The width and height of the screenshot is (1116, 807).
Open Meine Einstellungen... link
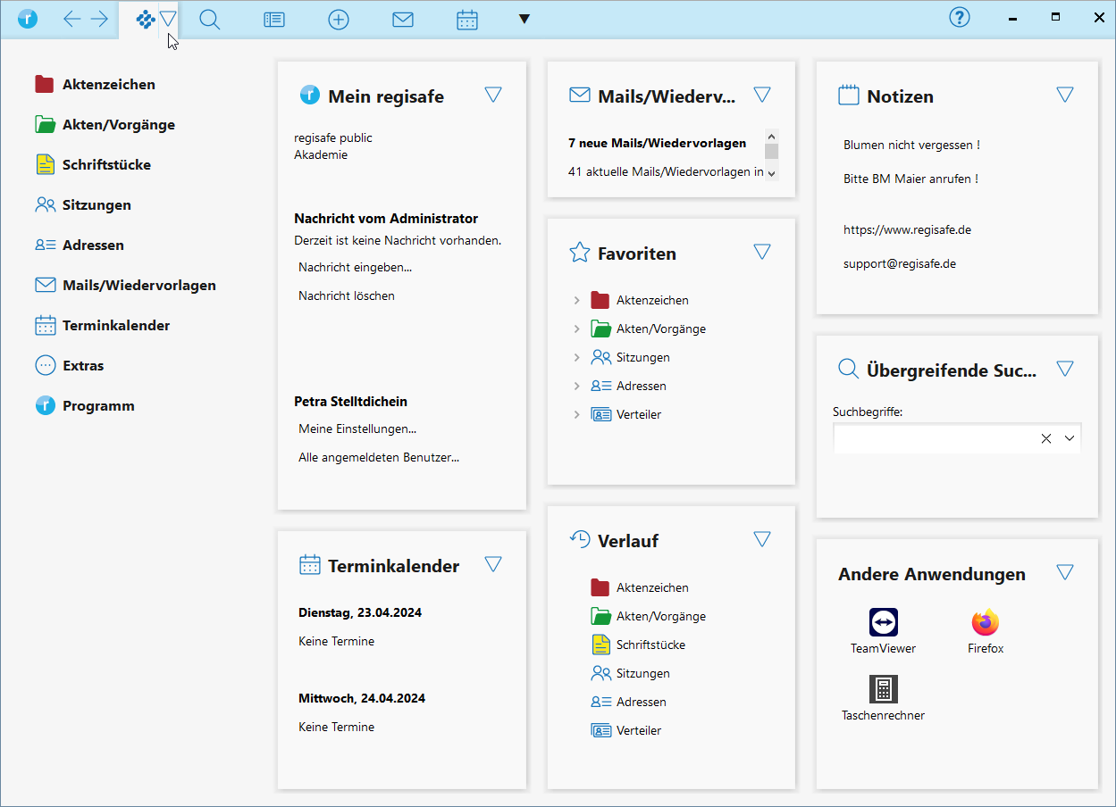point(357,428)
